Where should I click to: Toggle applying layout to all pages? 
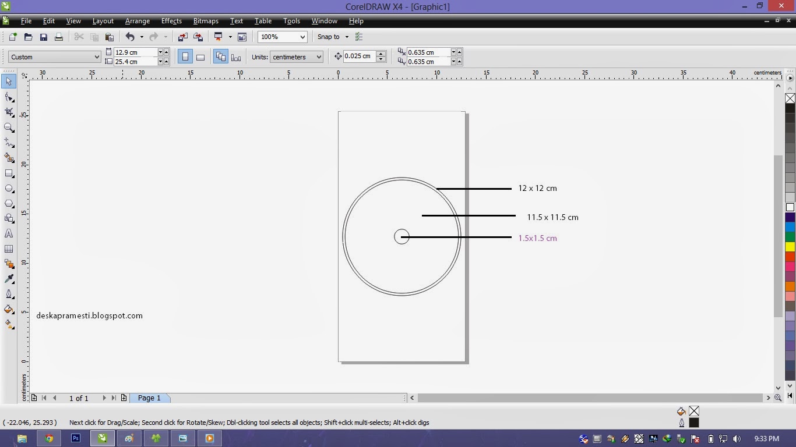221,56
